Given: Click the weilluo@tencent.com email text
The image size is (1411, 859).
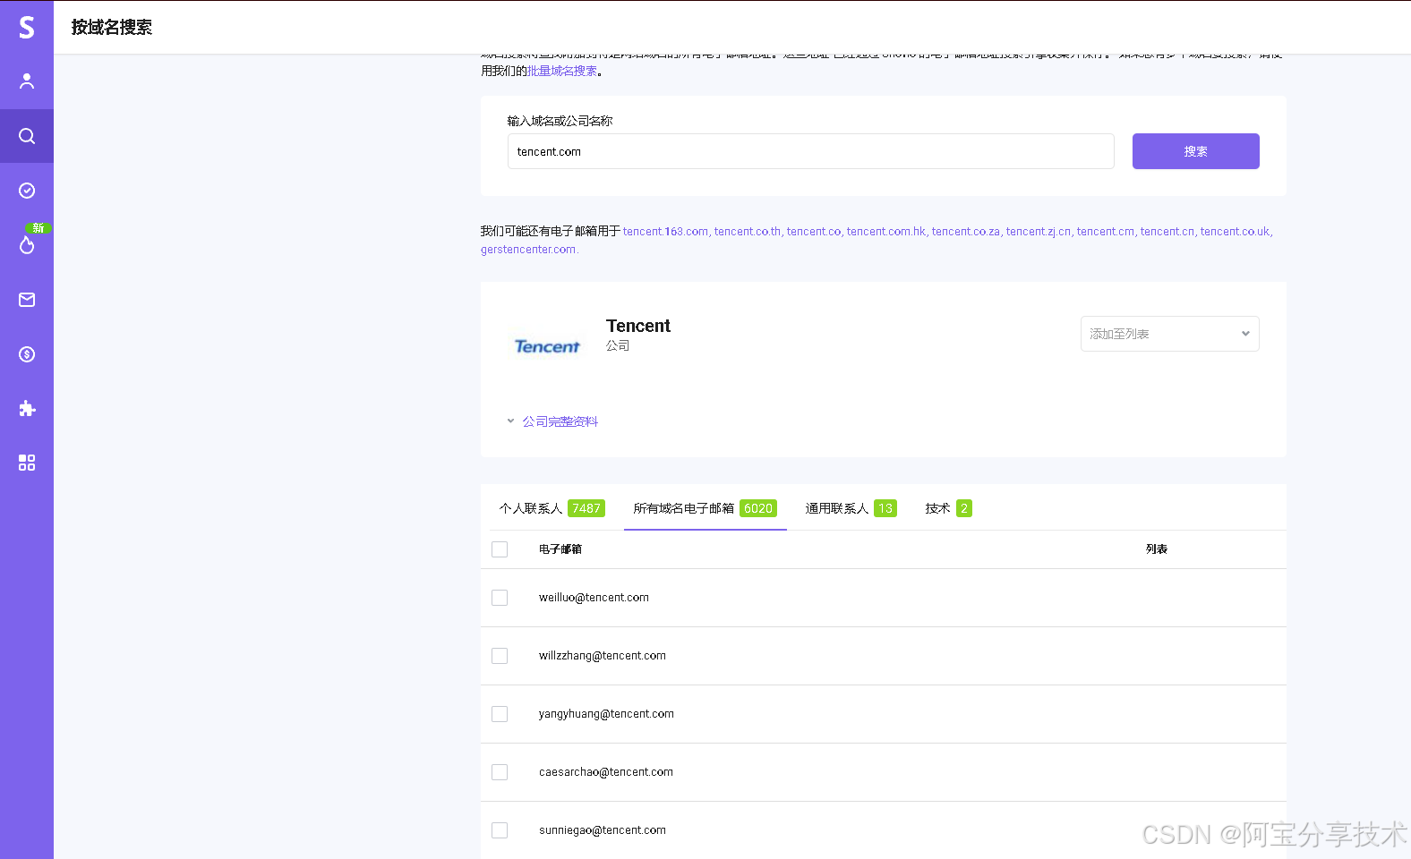Looking at the screenshot, I should [594, 598].
